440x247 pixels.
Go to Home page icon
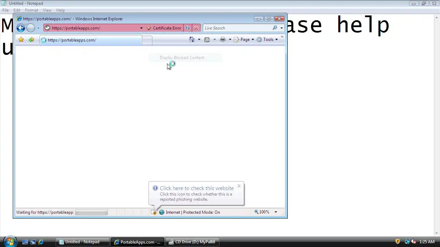click(x=192, y=39)
